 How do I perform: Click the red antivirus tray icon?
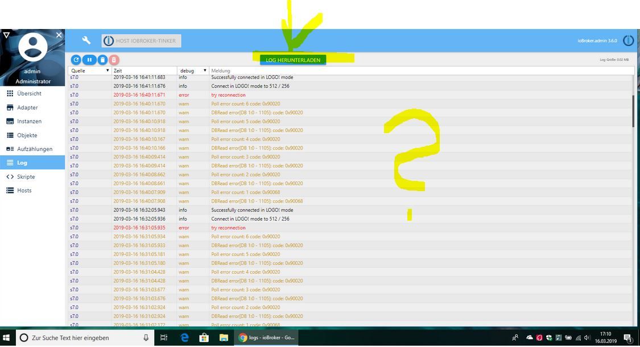539,337
